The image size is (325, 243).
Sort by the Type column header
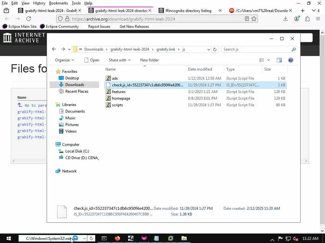pyautogui.click(x=243, y=69)
